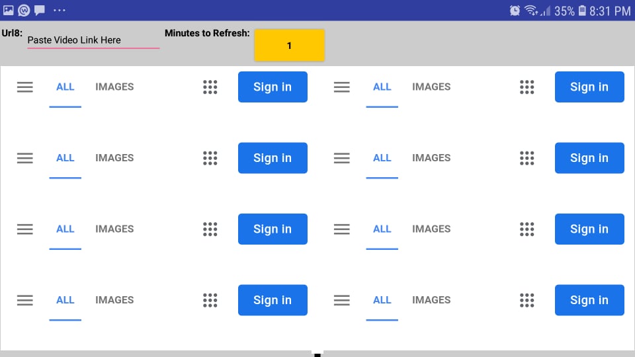Click Sign in on fourth-row right panel
This screenshot has width=635, height=357.
(x=589, y=300)
